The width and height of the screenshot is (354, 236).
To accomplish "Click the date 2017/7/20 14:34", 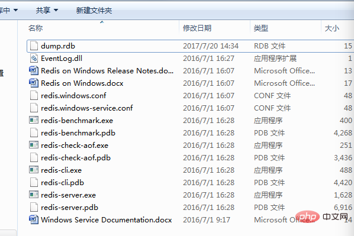I will [211, 46].
